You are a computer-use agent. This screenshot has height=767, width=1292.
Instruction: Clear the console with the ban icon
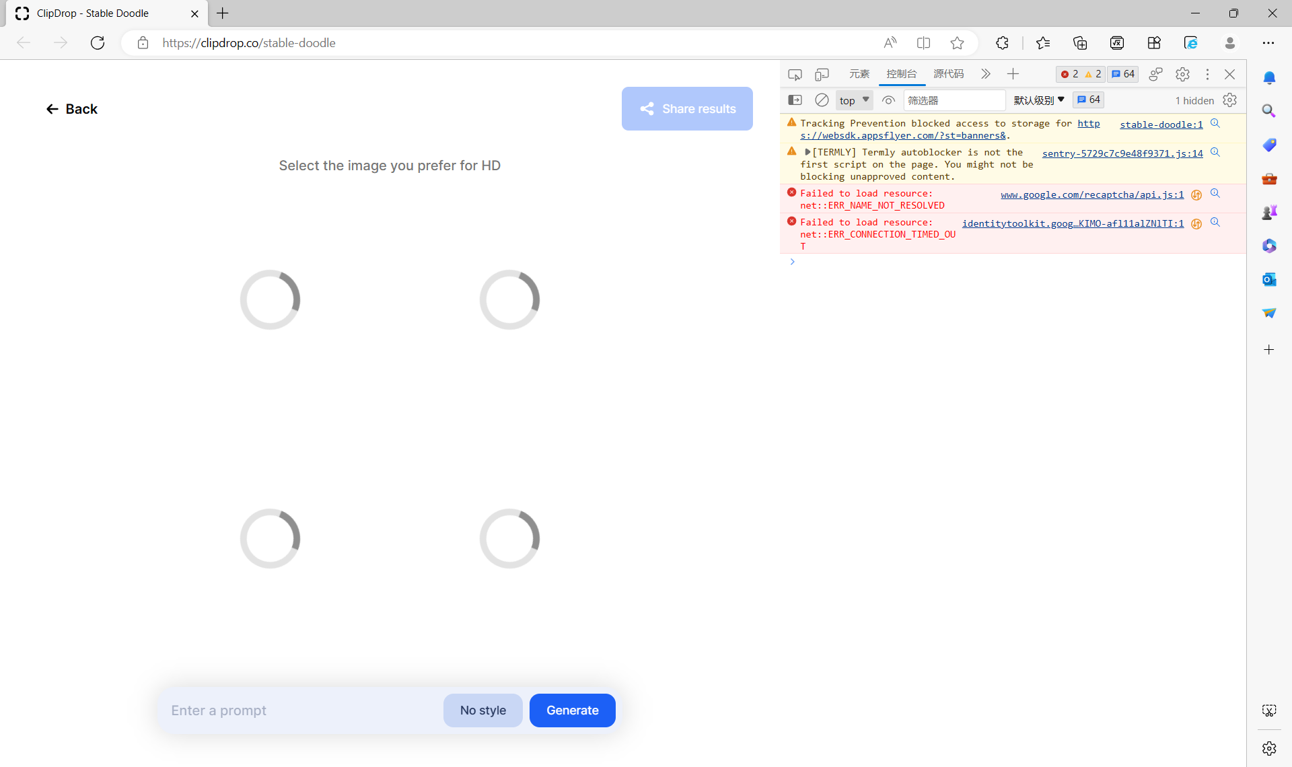(x=822, y=100)
